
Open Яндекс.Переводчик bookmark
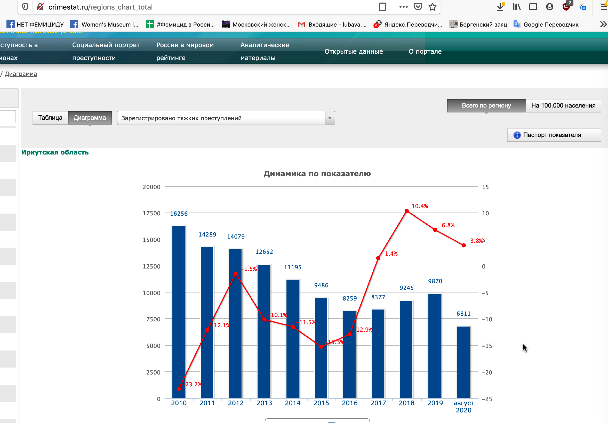coord(408,24)
